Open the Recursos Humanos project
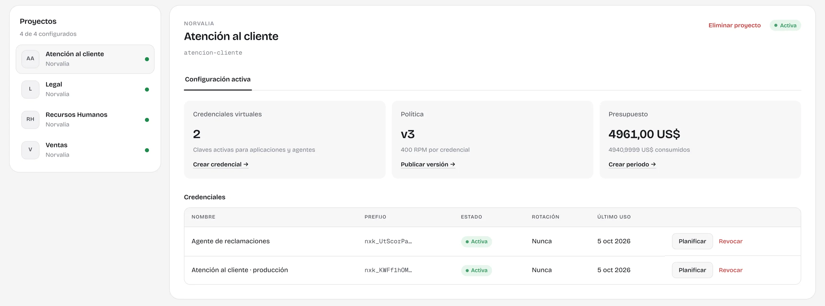825x306 pixels. [x=85, y=120]
